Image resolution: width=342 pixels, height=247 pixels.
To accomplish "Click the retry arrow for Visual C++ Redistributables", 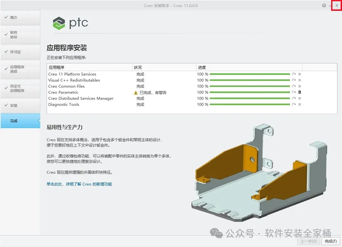I will click(294, 80).
